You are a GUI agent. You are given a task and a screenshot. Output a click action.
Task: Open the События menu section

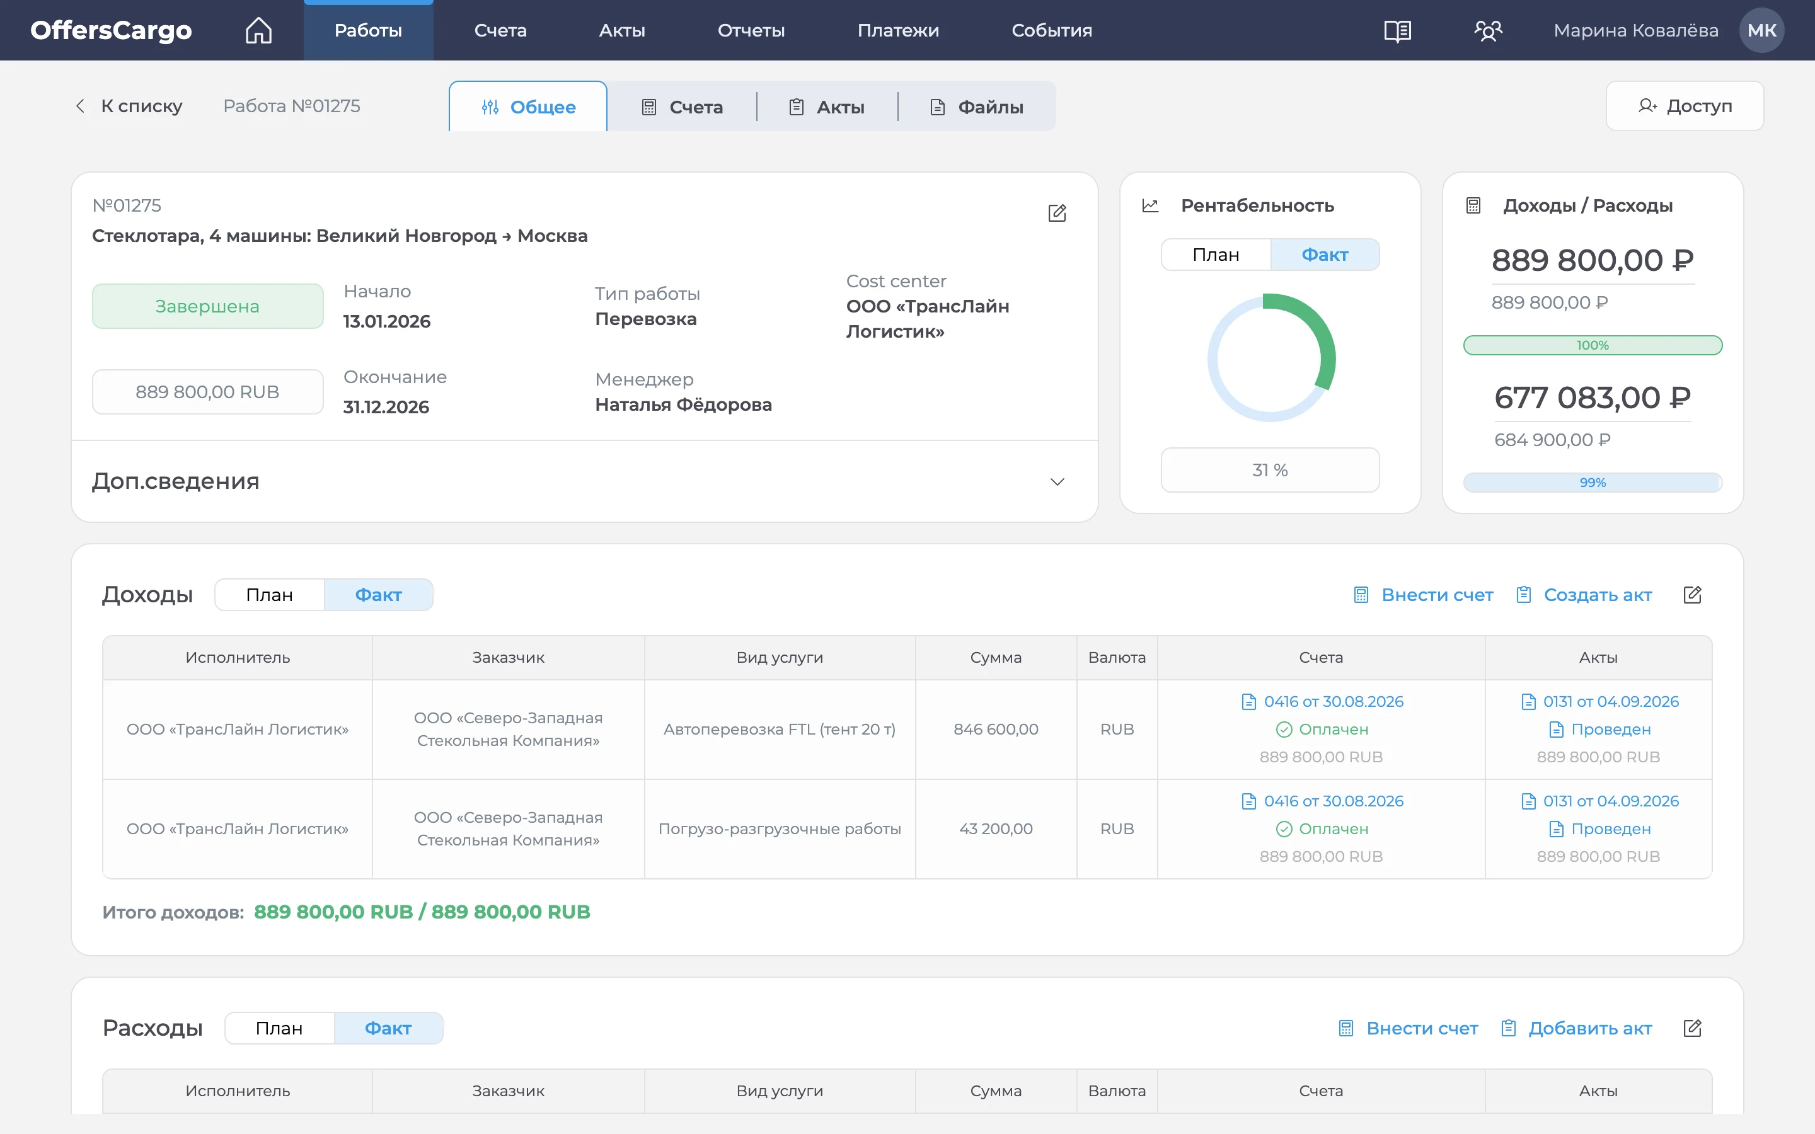(1051, 31)
